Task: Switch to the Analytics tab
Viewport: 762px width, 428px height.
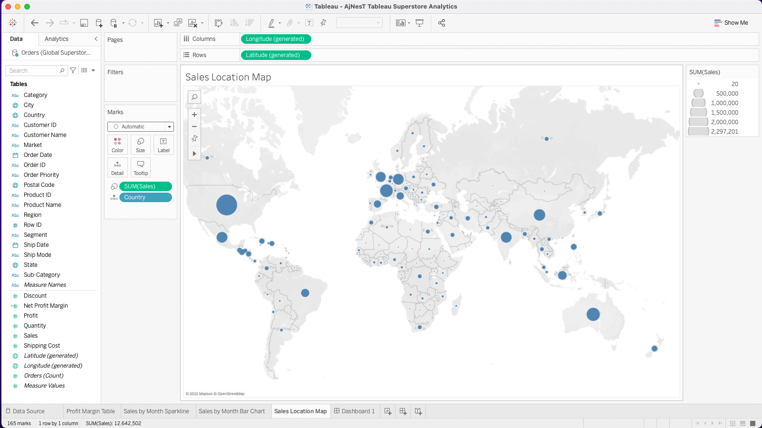Action: (x=57, y=39)
